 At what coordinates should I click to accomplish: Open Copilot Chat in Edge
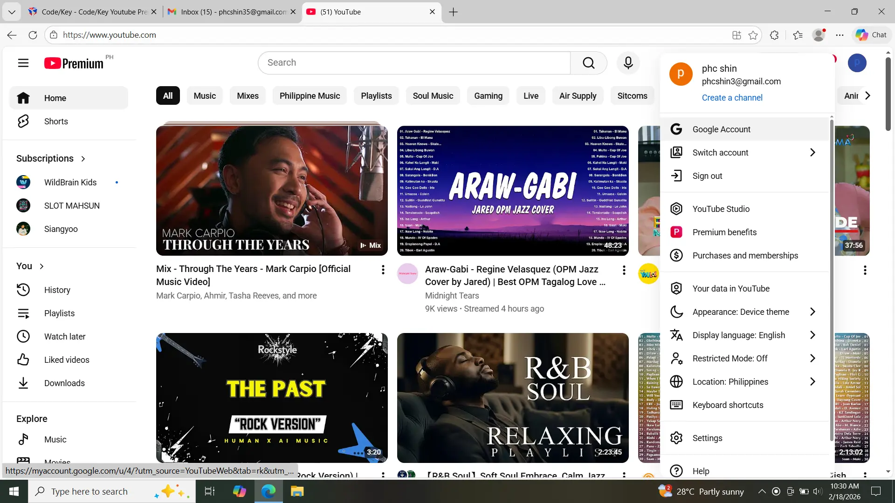coord(871,35)
